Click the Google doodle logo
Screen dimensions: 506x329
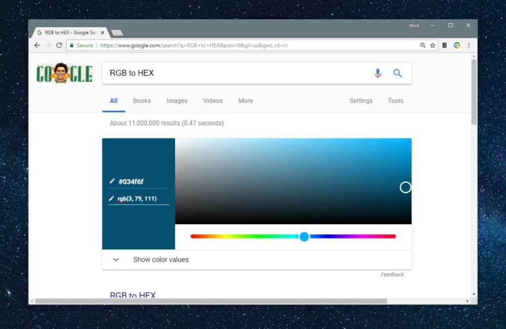pos(64,73)
